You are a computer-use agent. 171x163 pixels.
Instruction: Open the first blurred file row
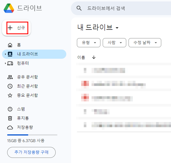coord(123,70)
